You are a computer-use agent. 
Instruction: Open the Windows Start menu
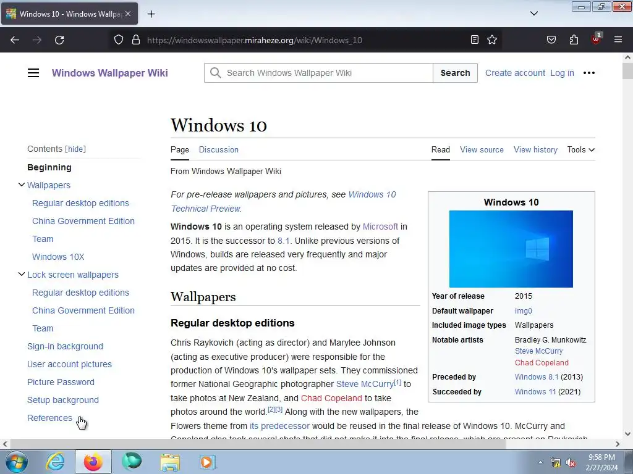[x=17, y=462]
